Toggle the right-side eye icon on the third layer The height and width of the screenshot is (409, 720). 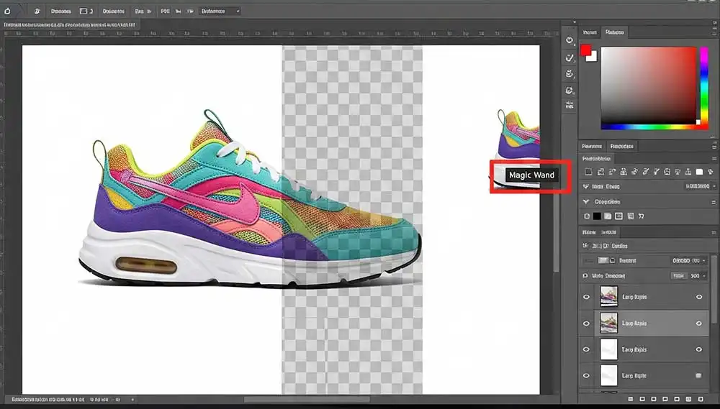pyautogui.click(x=699, y=349)
